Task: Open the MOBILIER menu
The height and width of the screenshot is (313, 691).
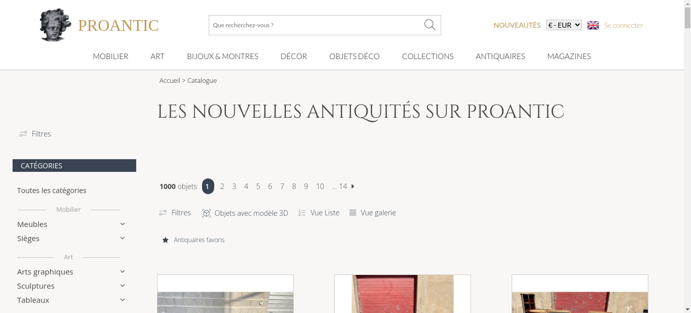Action: tap(111, 56)
